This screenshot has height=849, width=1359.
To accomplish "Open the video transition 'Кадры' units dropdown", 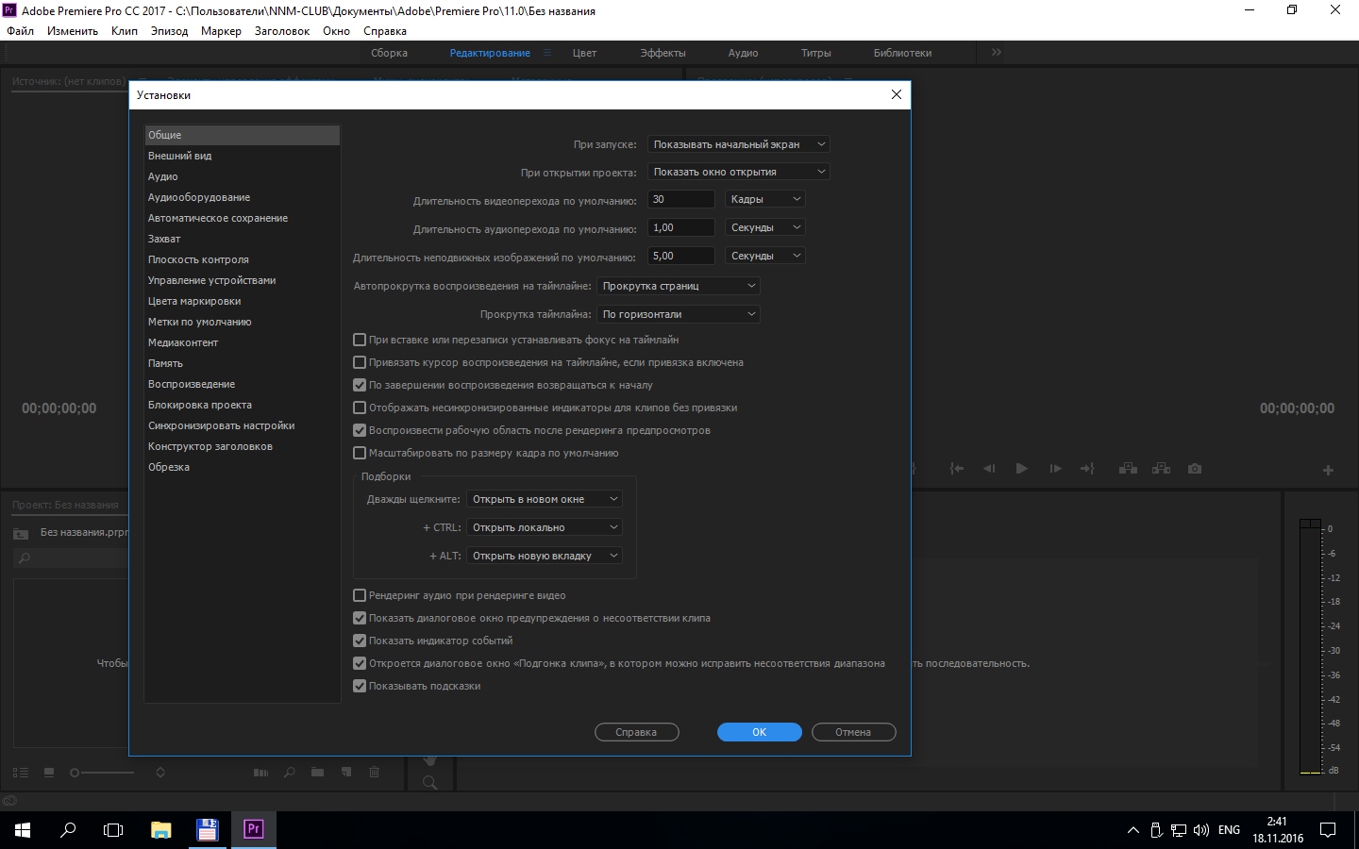I will [764, 199].
